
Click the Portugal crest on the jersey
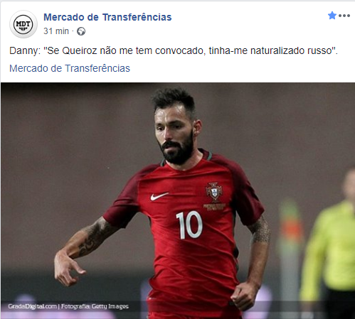(214, 192)
